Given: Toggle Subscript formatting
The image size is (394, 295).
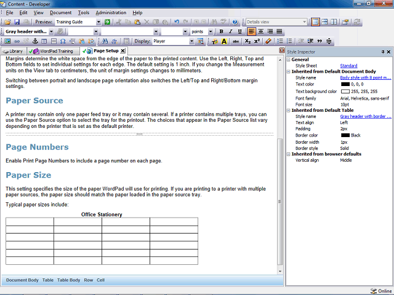Looking at the screenshot, I should (x=247, y=41).
